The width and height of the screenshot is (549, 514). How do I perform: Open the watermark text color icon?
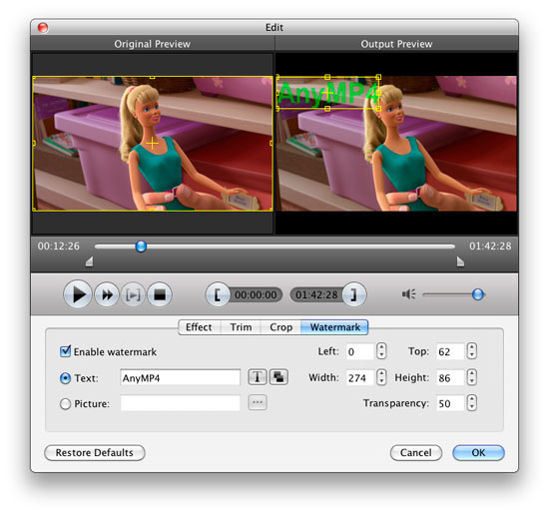[278, 377]
